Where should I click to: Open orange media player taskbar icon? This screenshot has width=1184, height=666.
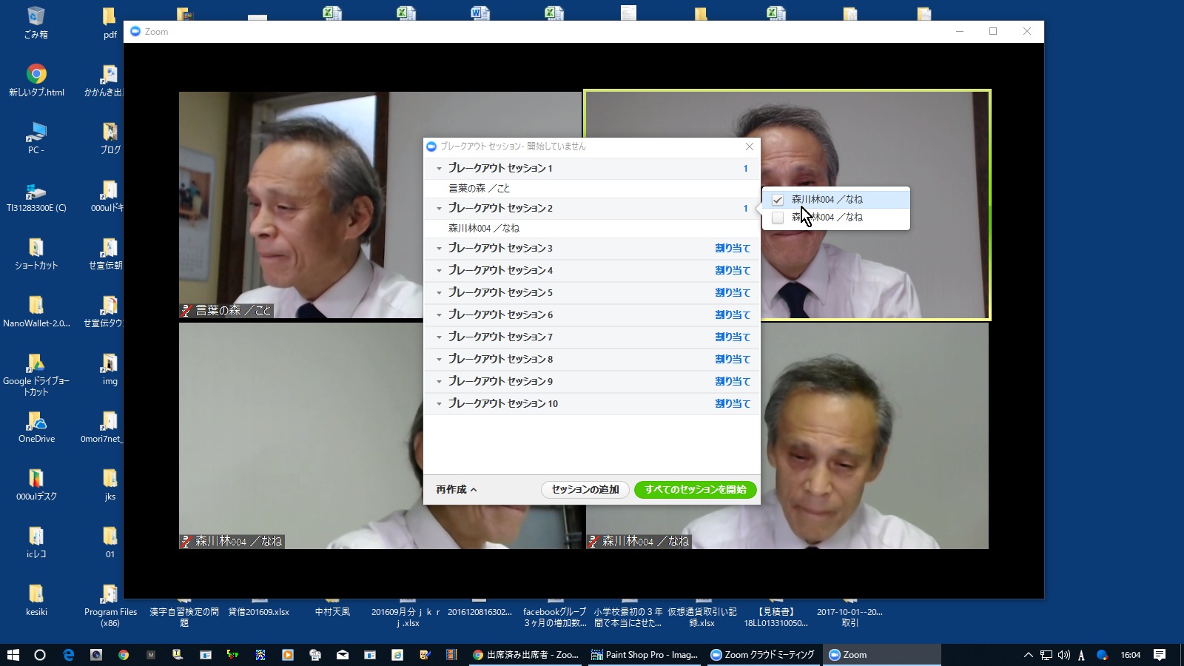coord(288,655)
